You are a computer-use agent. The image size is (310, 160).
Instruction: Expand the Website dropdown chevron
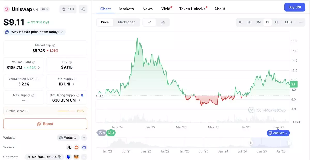(x=84, y=138)
